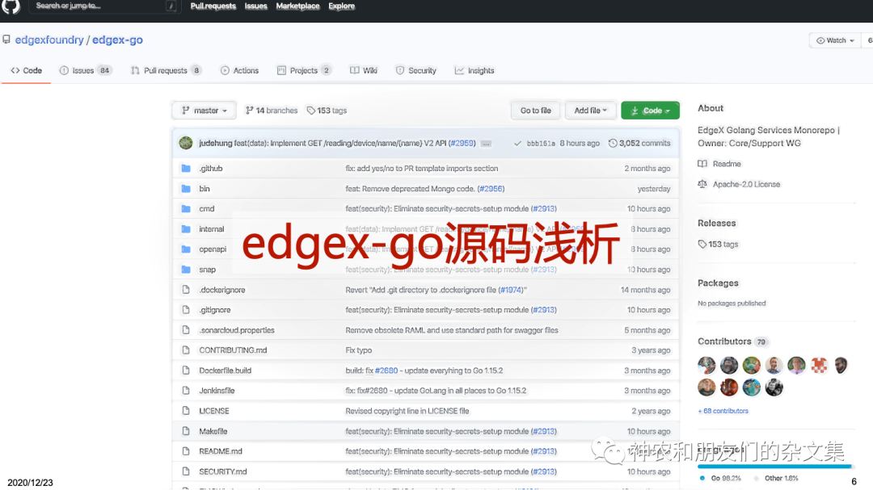
Task: Open Explore in the top navigation
Action: 341,6
